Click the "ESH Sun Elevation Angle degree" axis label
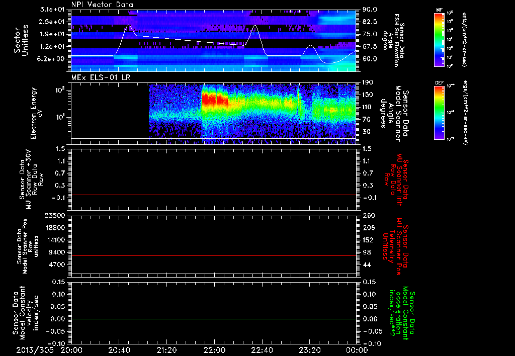Image resolution: width=515 pixels, height=356 pixels. pyautogui.click(x=394, y=40)
